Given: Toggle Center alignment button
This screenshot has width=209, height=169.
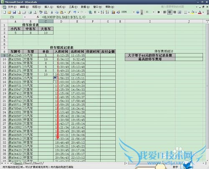Looking at the screenshot, I should tap(170, 12).
